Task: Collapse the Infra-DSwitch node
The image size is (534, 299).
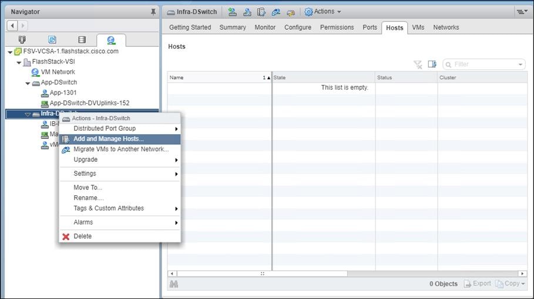Action: coord(28,114)
